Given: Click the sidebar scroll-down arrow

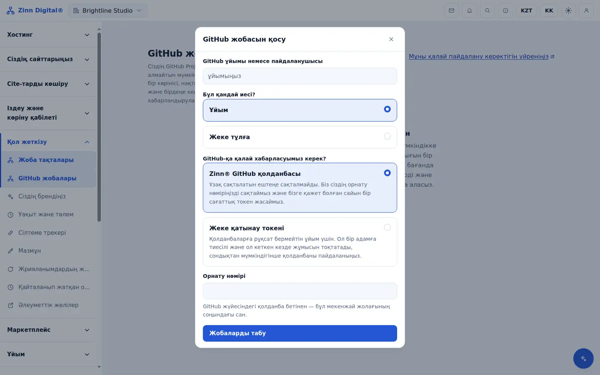Looking at the screenshot, I should pyautogui.click(x=99, y=367).
